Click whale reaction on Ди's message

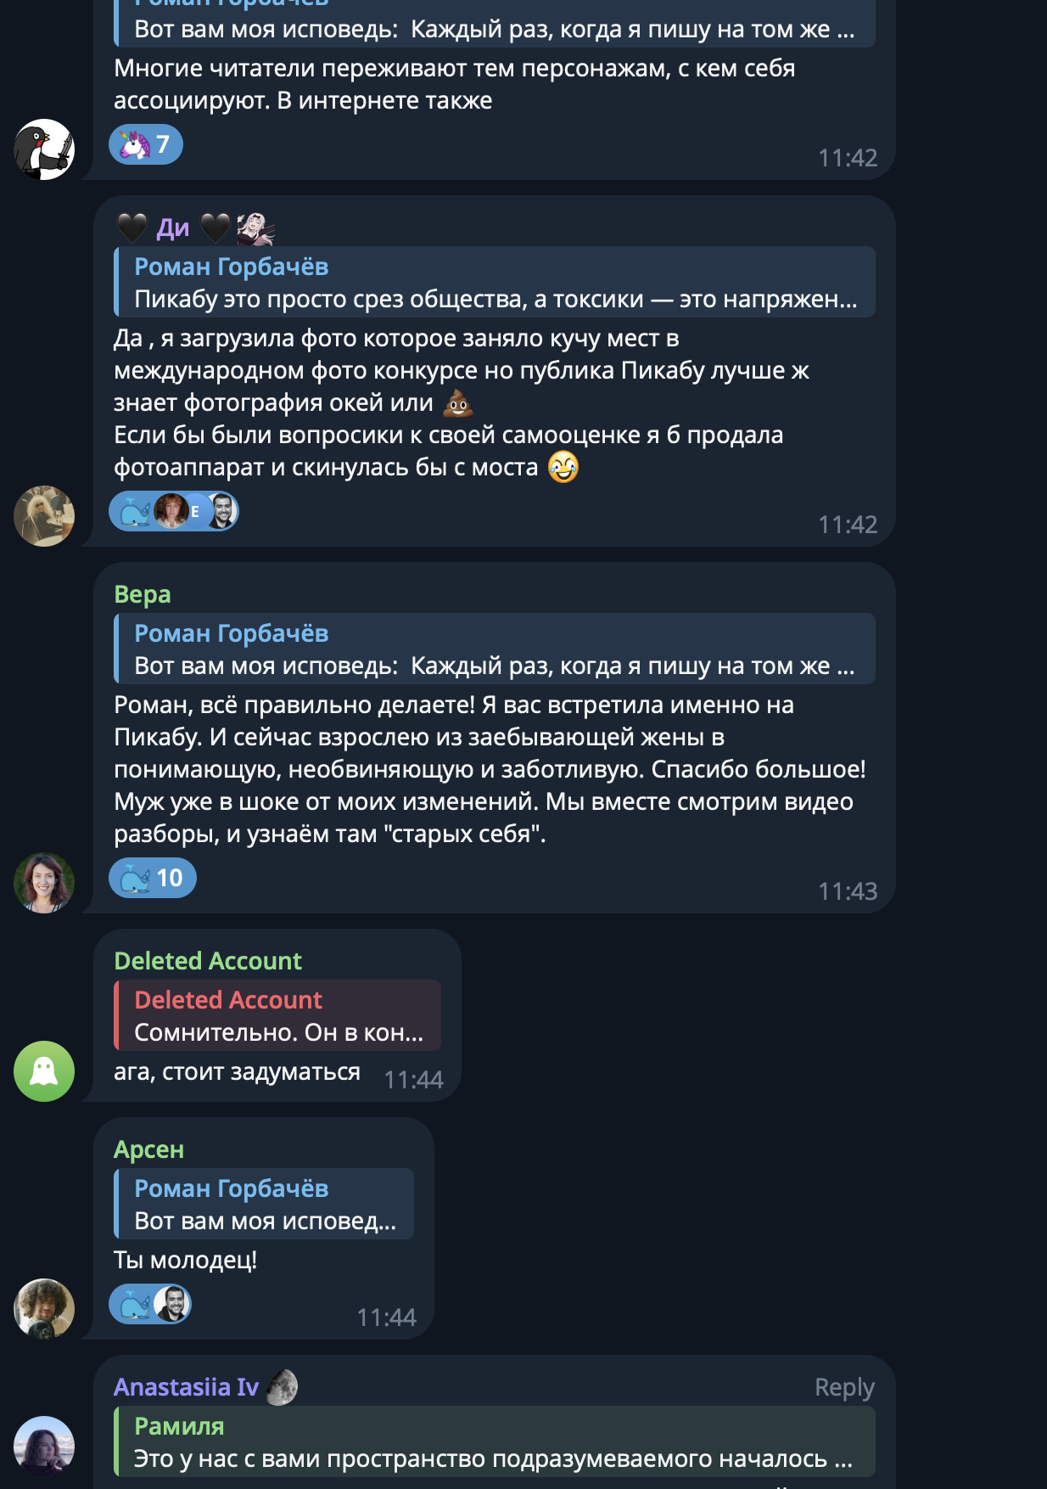pyautogui.click(x=134, y=512)
